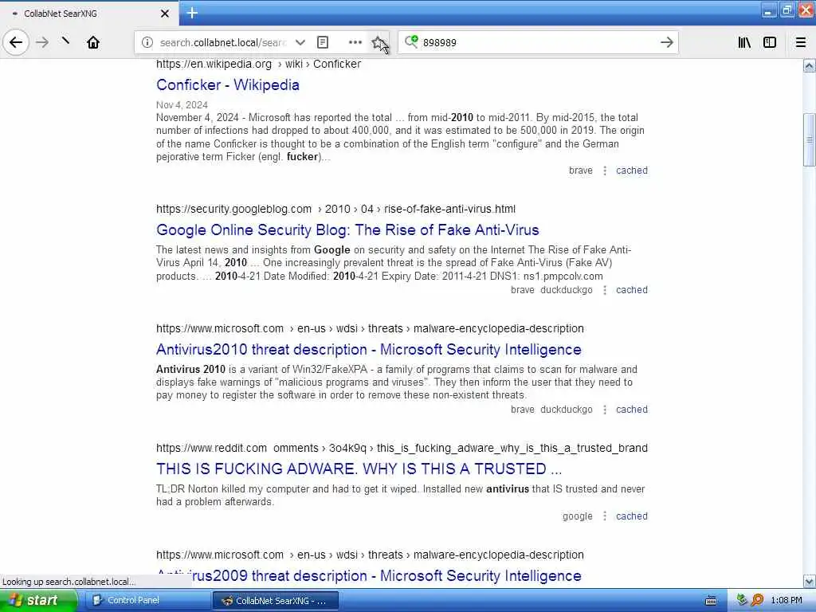Click the en.wikipedia.org Conficker URL
Screen dimensions: 816x612
click(x=259, y=64)
